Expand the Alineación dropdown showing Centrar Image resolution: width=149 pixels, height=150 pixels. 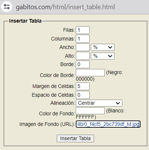99,103
